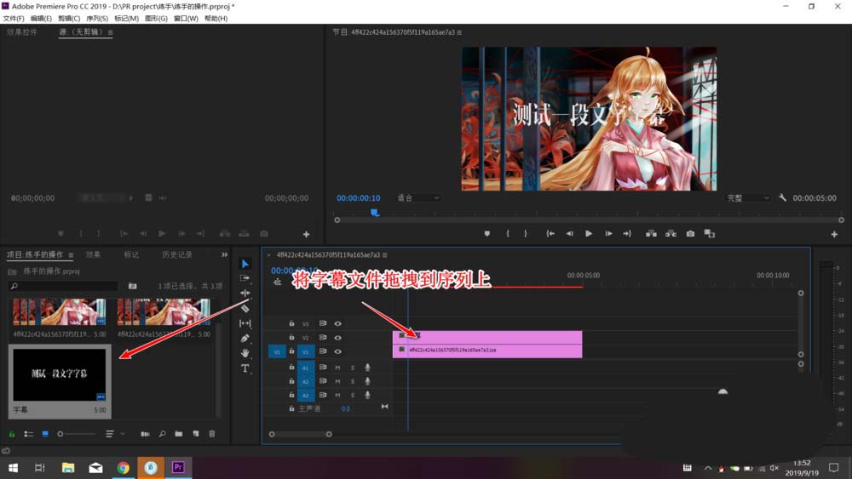
Task: Play the sequence in Program monitor
Action: (x=589, y=234)
